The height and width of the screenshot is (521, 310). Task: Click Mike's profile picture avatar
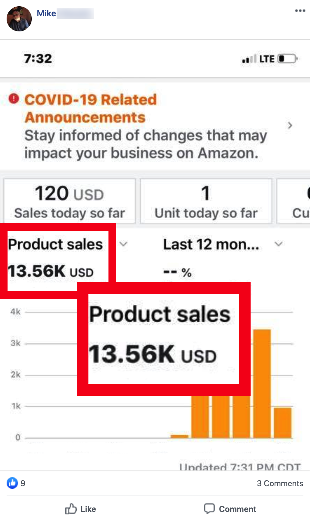[19, 19]
